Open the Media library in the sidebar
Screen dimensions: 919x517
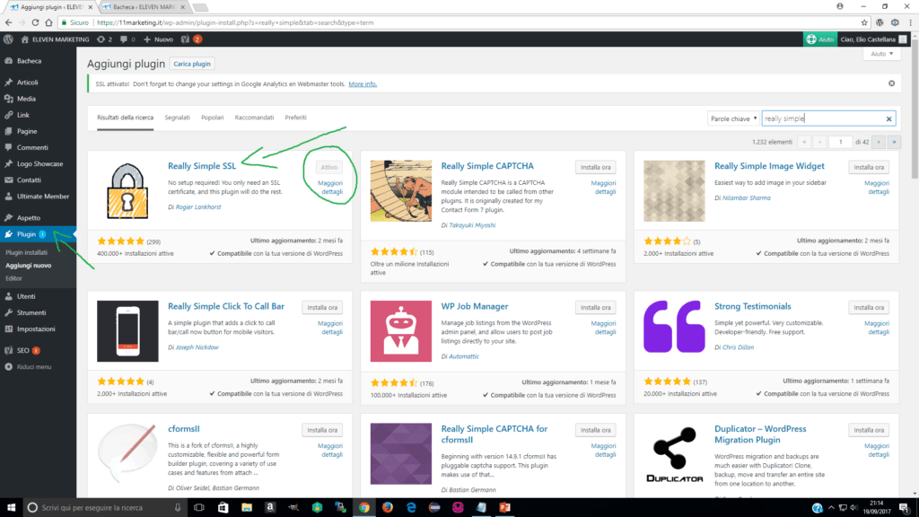(26, 99)
